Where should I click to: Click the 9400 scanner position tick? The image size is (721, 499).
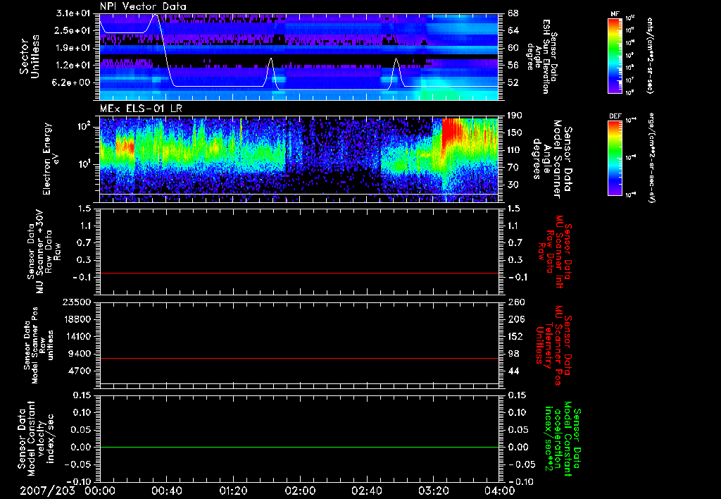[x=80, y=354]
